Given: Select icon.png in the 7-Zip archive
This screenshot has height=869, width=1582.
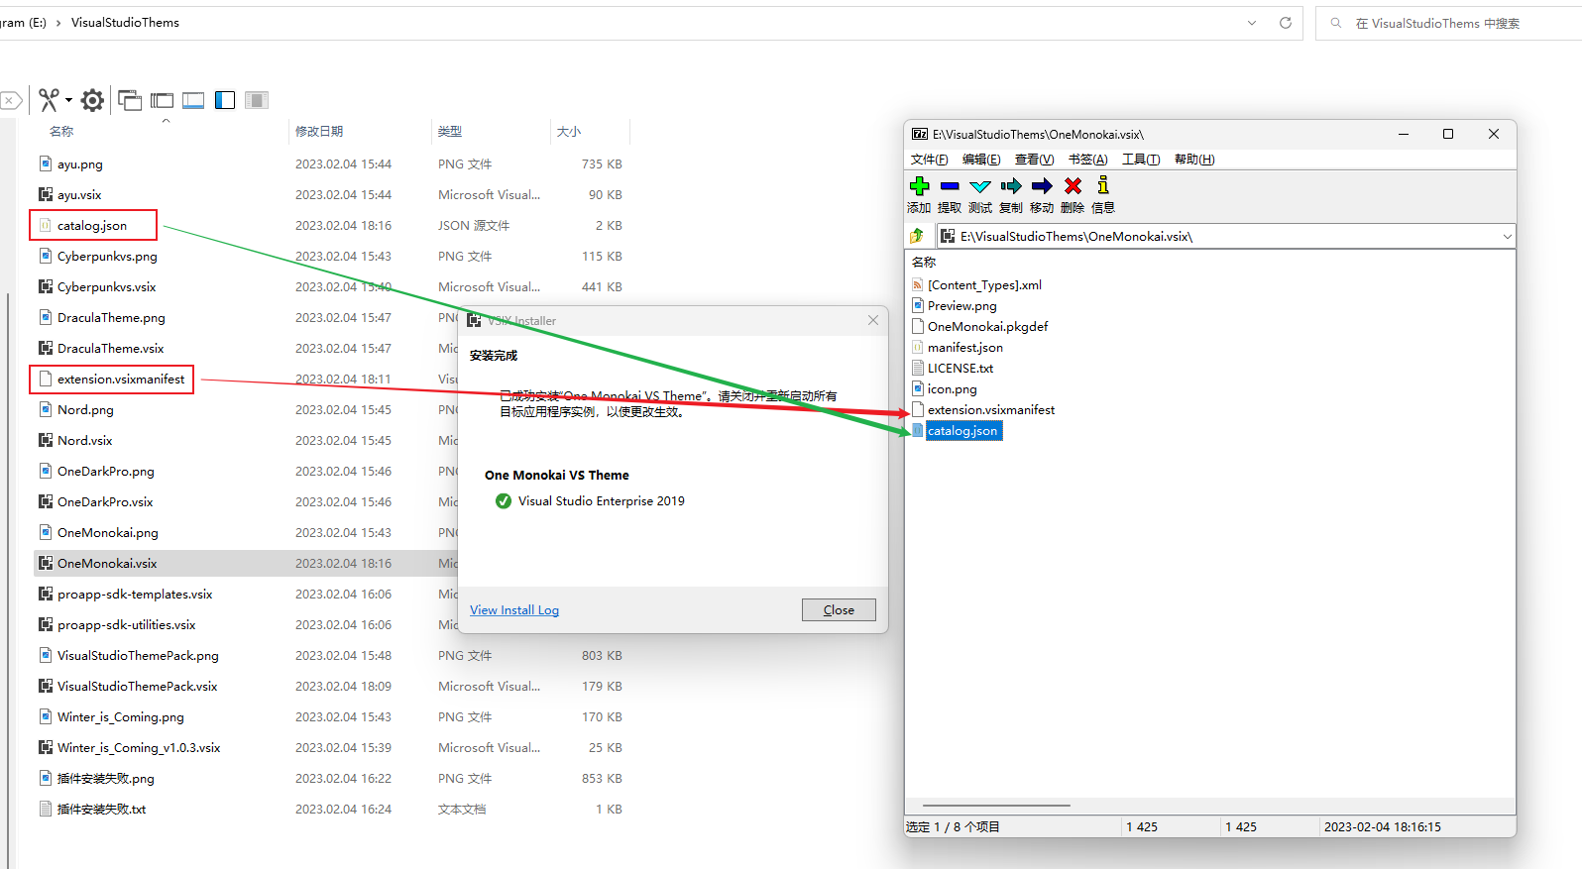Looking at the screenshot, I should [x=952, y=389].
